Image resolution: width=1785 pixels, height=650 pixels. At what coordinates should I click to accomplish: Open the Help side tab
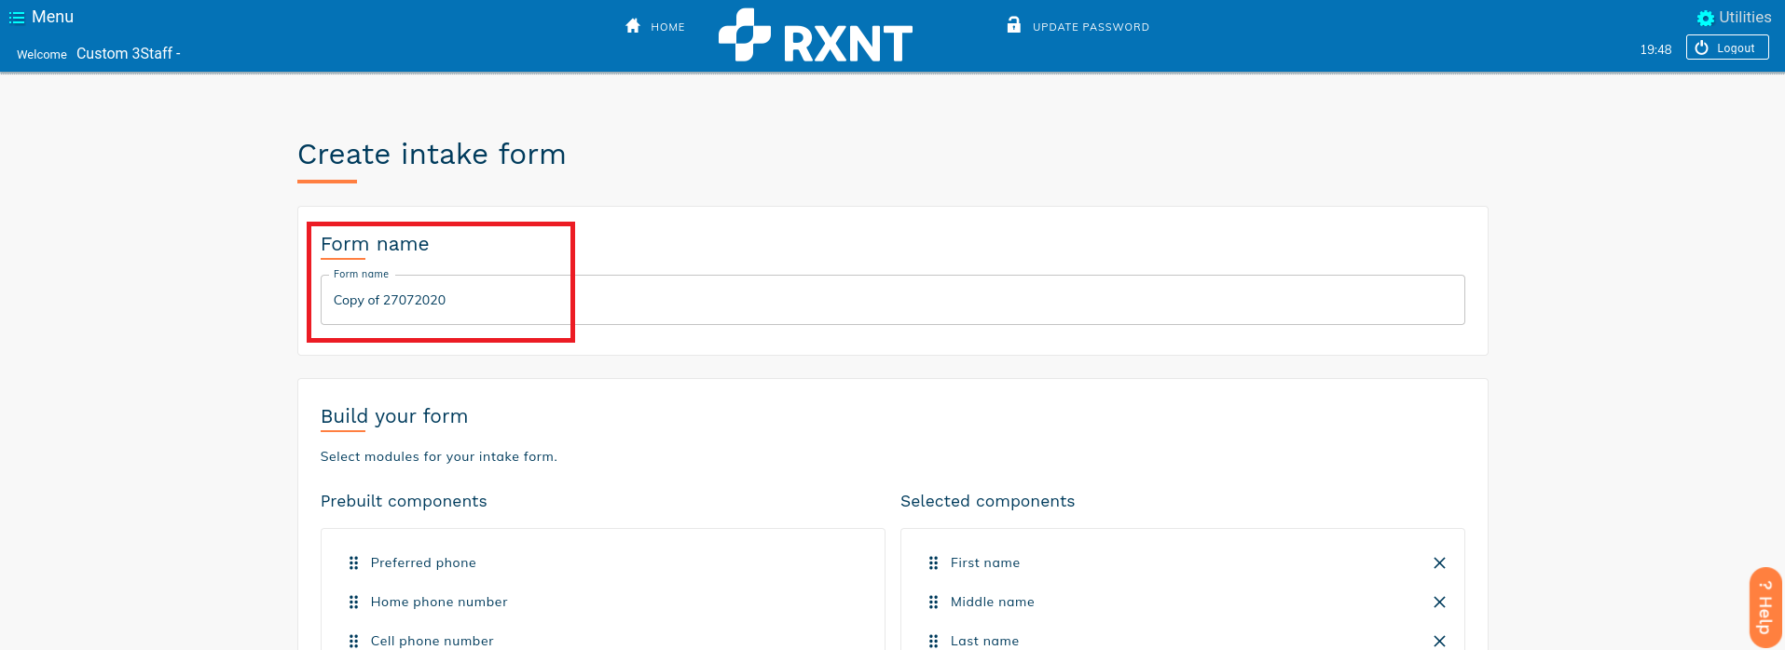1764,607
